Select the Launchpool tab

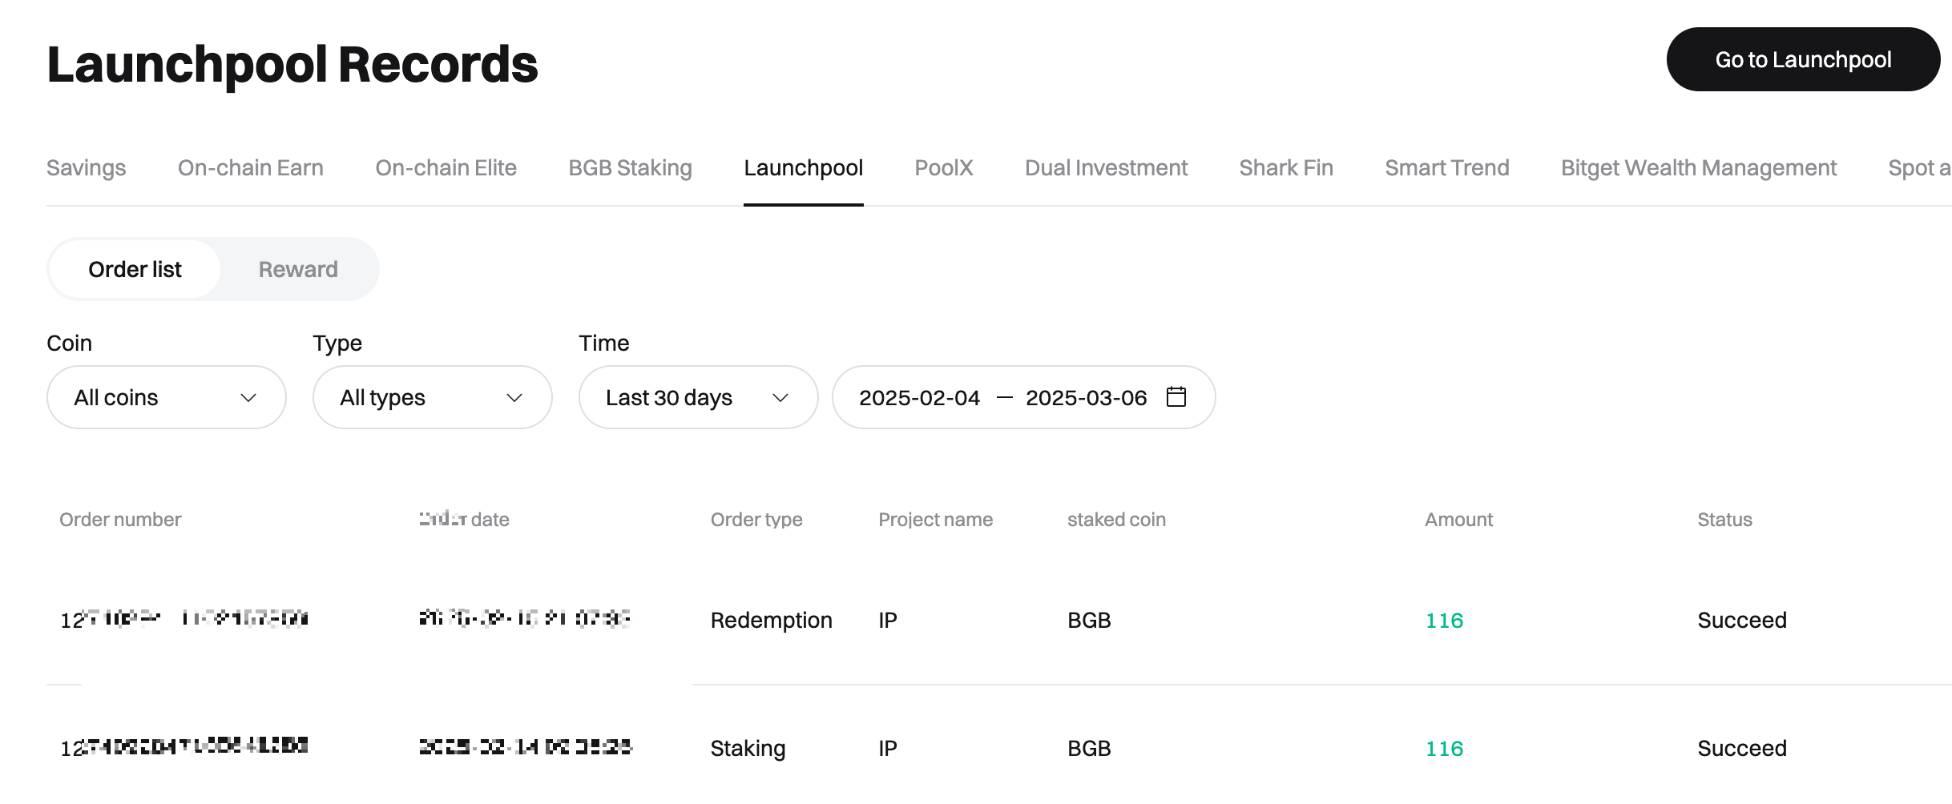click(803, 168)
